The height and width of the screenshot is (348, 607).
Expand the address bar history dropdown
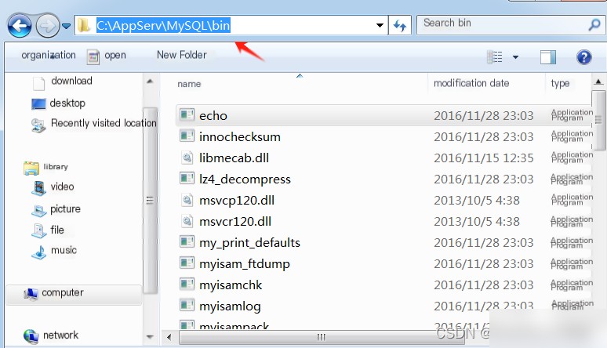coord(380,26)
